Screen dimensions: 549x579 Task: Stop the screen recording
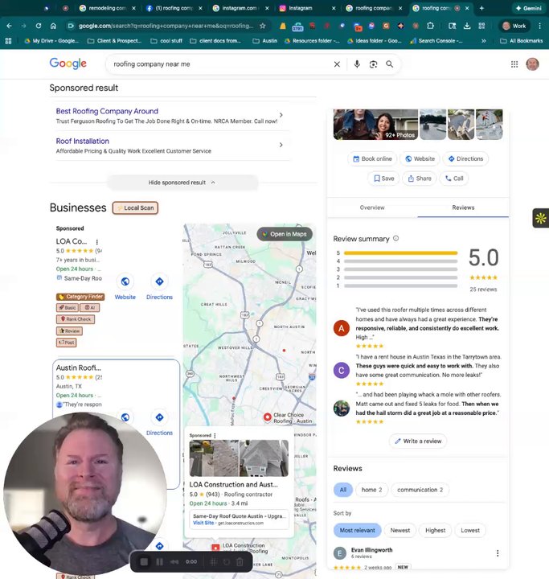coord(145,561)
